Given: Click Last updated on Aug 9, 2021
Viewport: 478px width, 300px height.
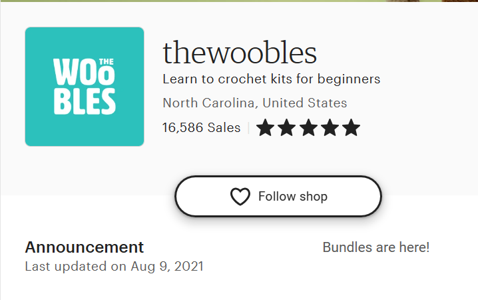Looking at the screenshot, I should pos(114,267).
